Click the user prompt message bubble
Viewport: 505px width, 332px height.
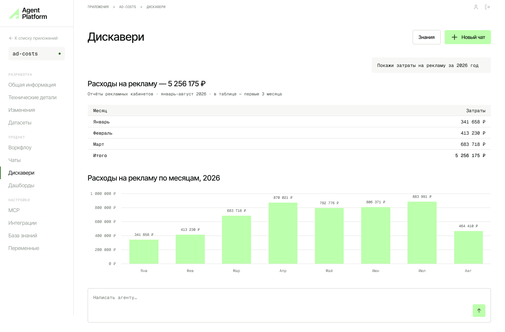point(431,65)
